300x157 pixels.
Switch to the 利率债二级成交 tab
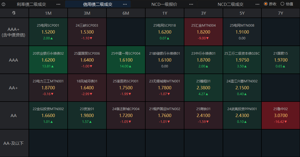coord(31,4)
